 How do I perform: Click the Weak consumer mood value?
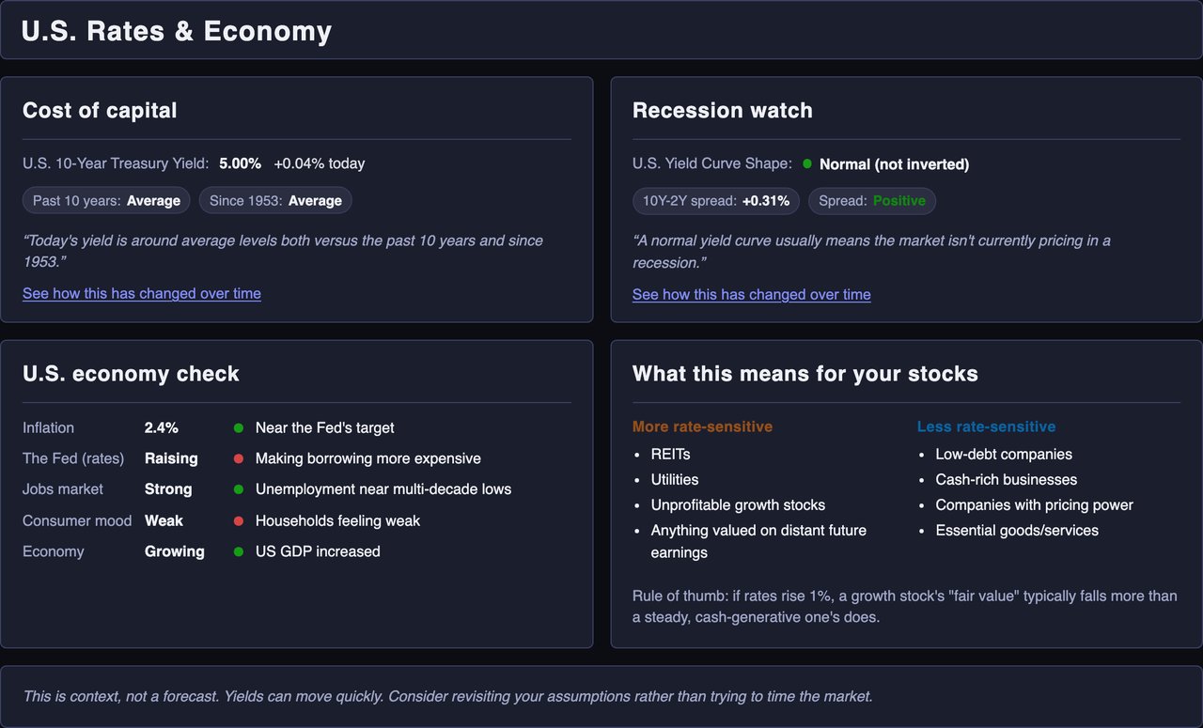[x=164, y=520]
